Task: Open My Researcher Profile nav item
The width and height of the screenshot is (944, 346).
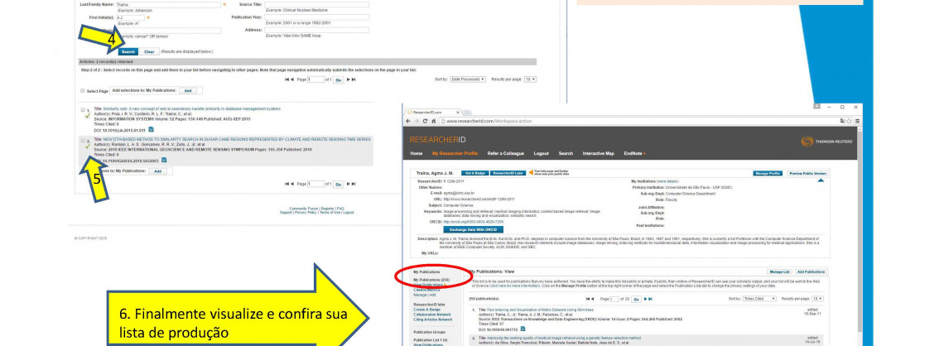Action: point(455,153)
